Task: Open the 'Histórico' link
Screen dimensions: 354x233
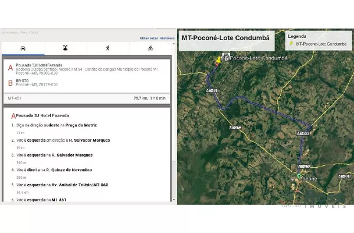Action: point(168,38)
